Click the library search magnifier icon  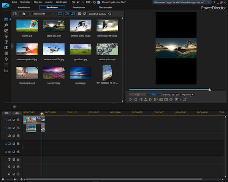[110, 14]
